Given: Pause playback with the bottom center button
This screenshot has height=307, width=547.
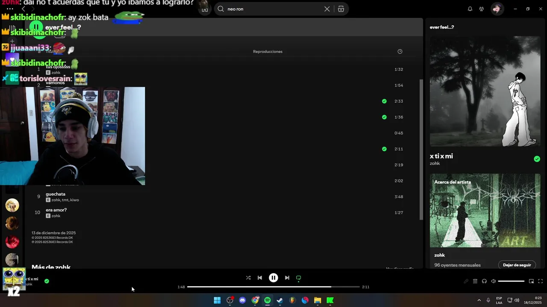Looking at the screenshot, I should [273, 278].
